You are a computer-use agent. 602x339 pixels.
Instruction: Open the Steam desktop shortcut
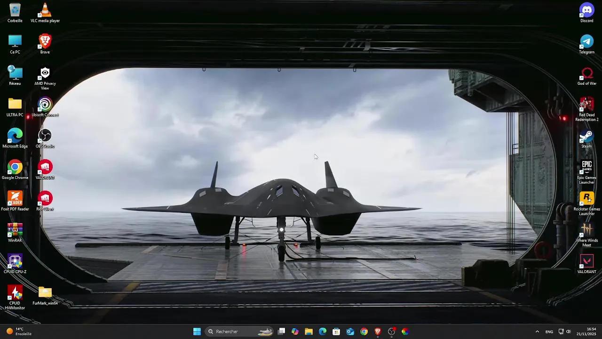tap(587, 138)
